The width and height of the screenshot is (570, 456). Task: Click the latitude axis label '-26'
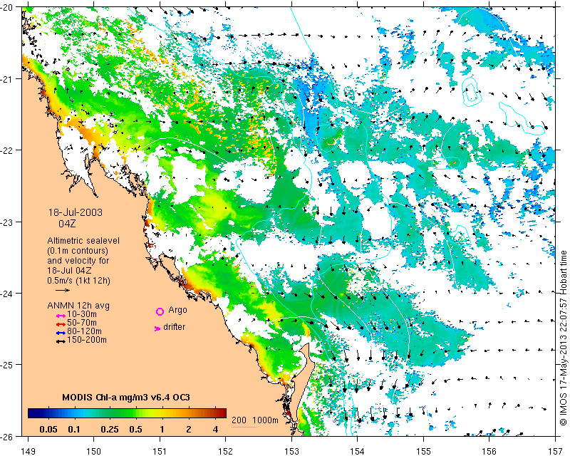[7, 436]
